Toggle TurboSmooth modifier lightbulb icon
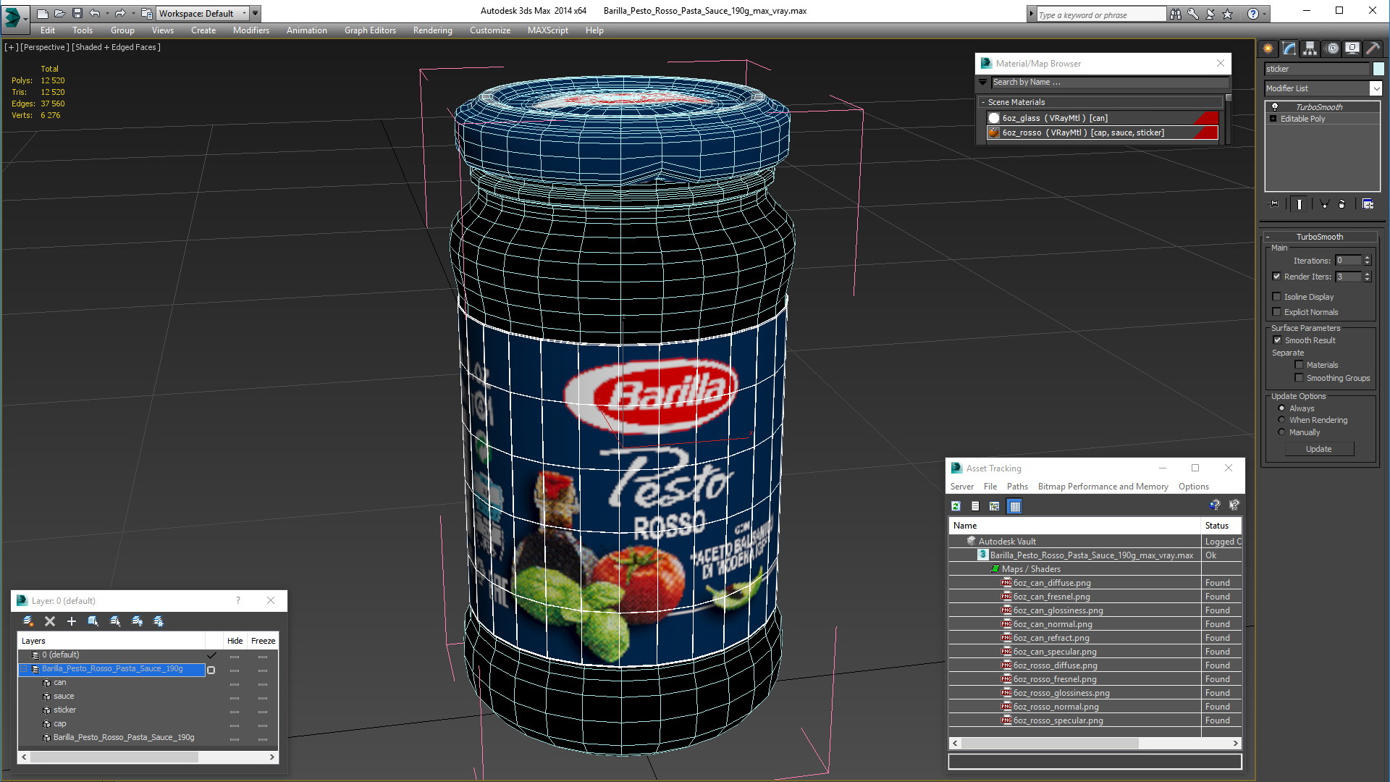Screen dimensions: 1390x782 pyautogui.click(x=1275, y=106)
